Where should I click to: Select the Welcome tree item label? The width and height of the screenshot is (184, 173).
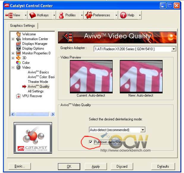pyautogui.click(x=29, y=34)
